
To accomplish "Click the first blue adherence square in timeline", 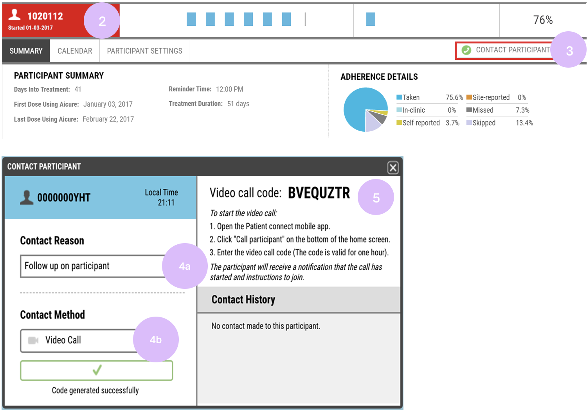I will pyautogui.click(x=191, y=19).
